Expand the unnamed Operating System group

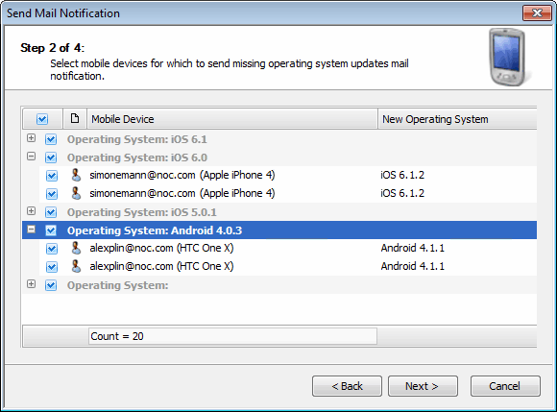pyautogui.click(x=32, y=284)
